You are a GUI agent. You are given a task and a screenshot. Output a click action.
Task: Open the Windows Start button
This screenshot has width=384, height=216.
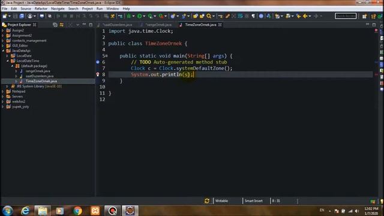(x=8, y=211)
